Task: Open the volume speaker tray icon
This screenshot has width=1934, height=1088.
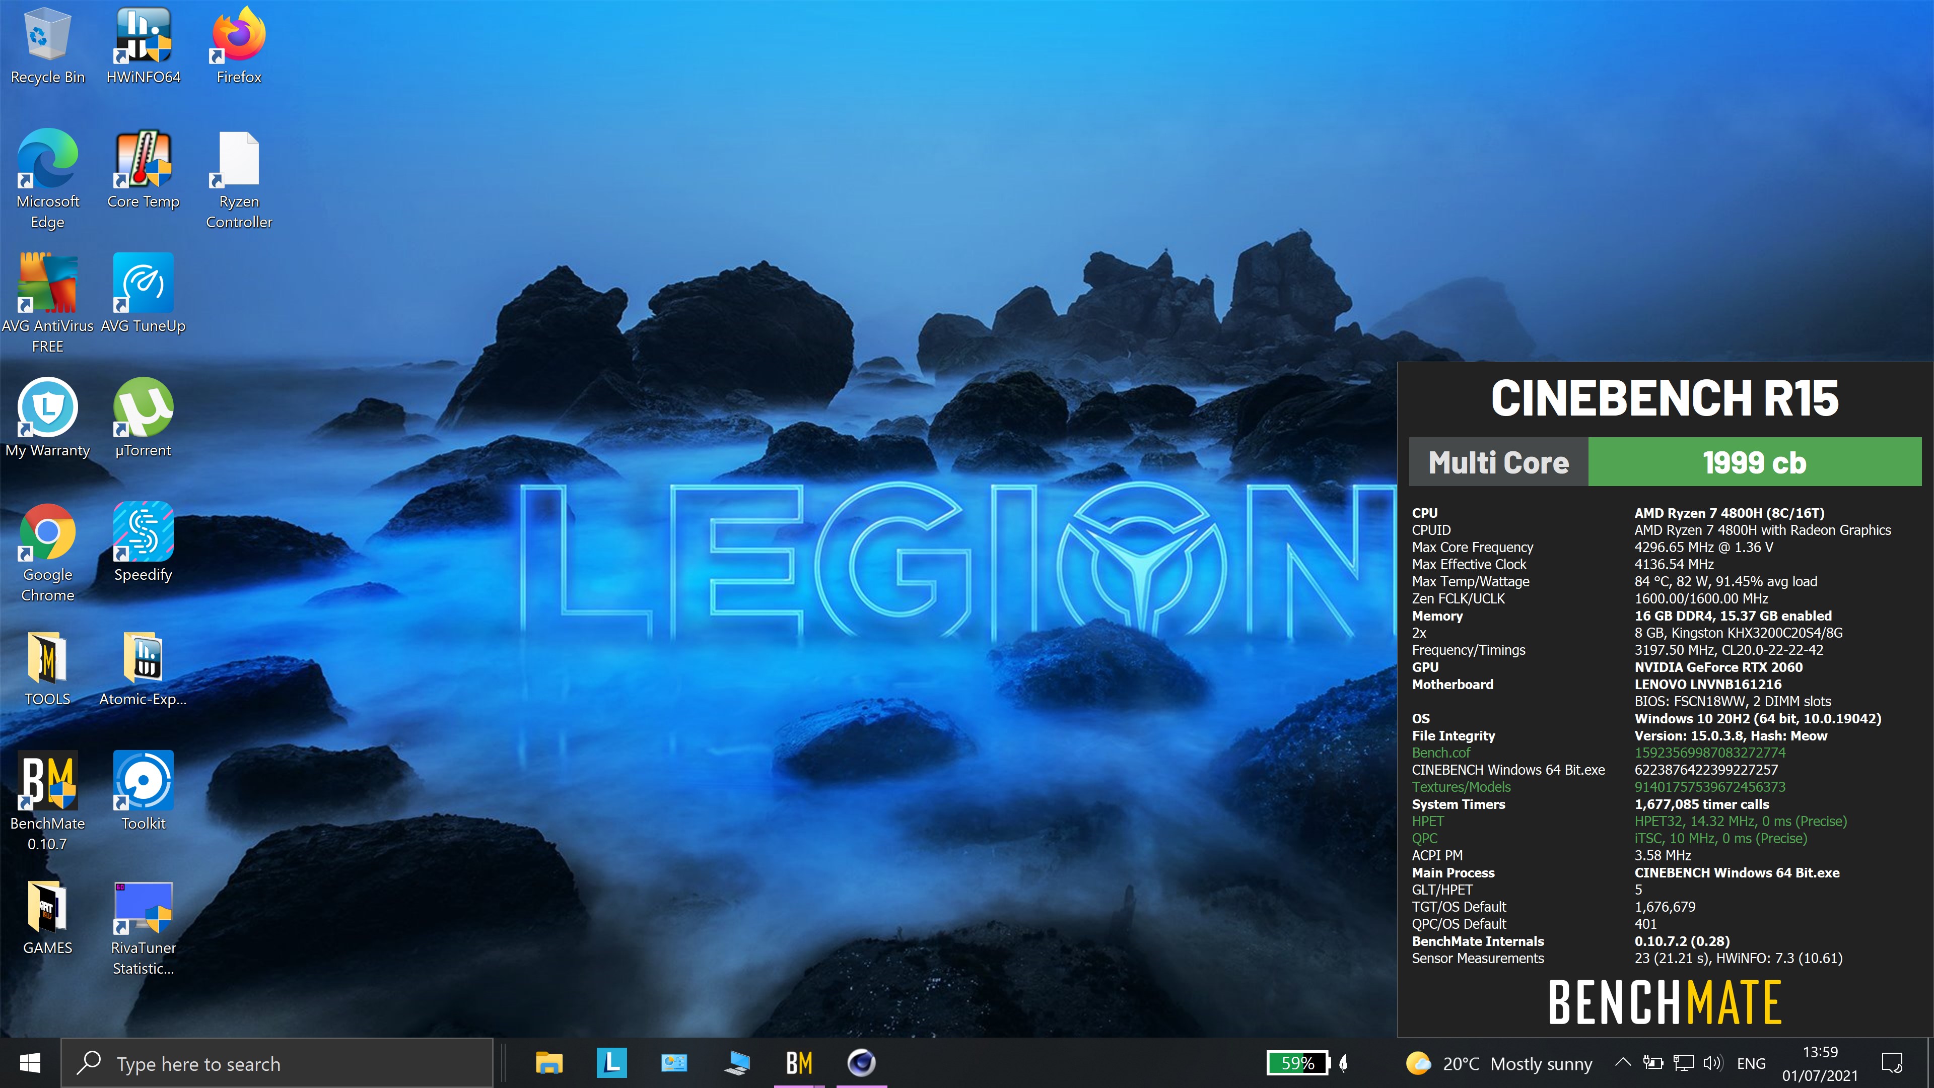Action: [1712, 1063]
